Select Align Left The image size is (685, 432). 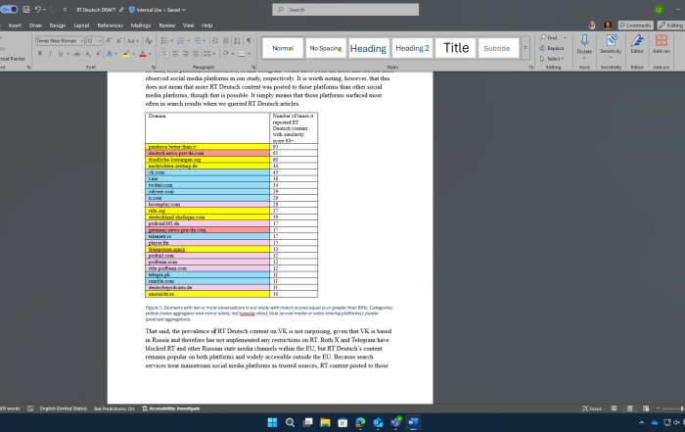click(164, 53)
